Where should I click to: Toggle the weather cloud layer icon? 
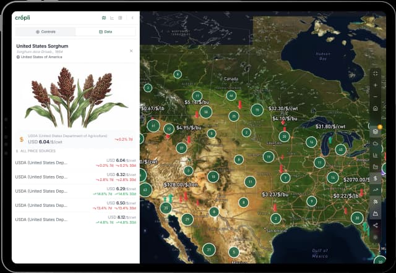pos(376,143)
